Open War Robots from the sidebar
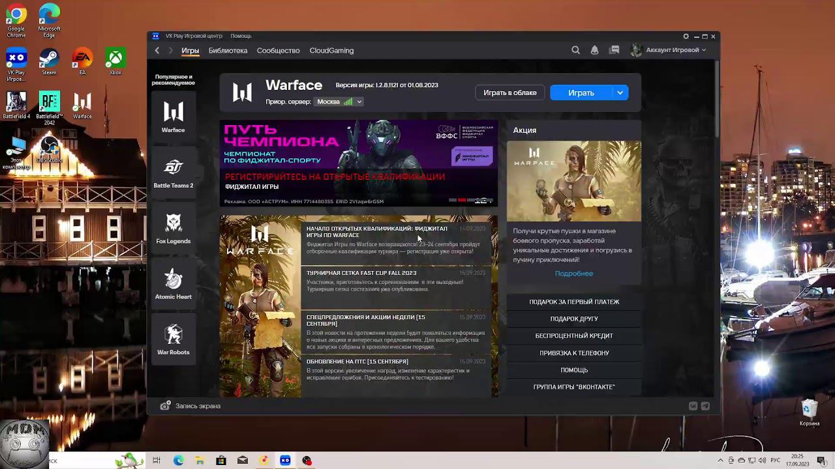This screenshot has height=469, width=835. (173, 339)
